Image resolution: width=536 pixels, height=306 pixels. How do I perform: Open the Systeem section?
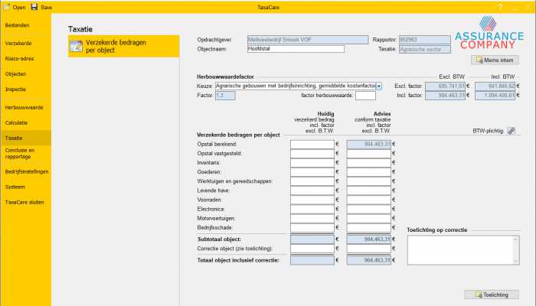coord(15,187)
